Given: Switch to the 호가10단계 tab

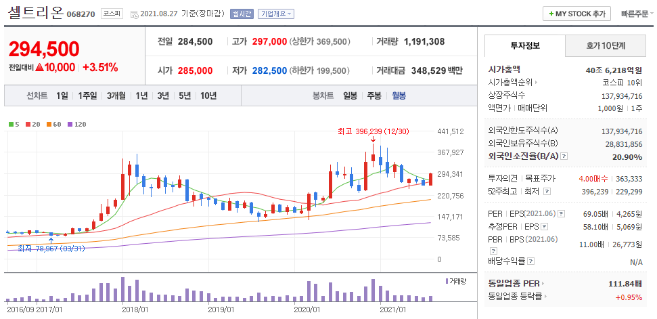Looking at the screenshot, I should (606, 45).
